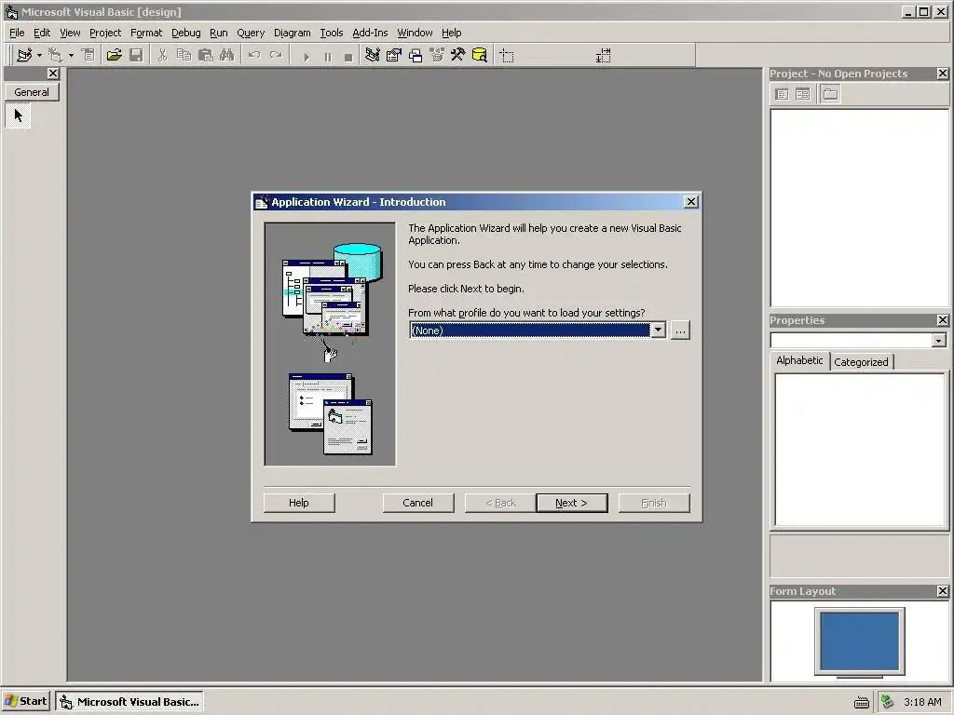The image size is (954, 715).
Task: Click the Windows Start button
Action: pyautogui.click(x=25, y=701)
